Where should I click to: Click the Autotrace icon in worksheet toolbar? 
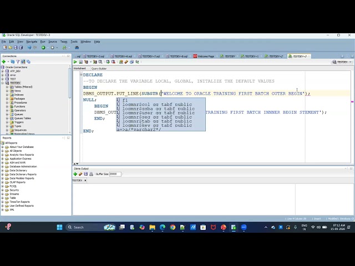point(95,62)
